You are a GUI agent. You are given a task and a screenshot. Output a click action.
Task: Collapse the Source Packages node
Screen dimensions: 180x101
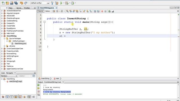4,38
